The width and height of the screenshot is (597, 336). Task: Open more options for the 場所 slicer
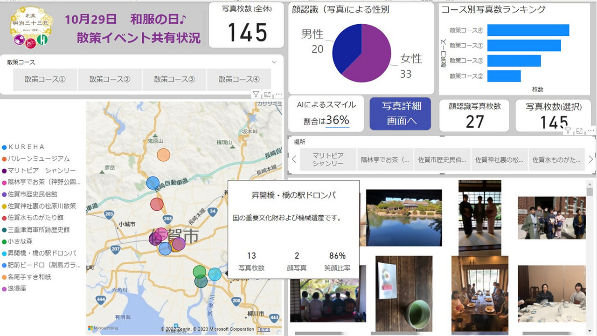coord(591,131)
